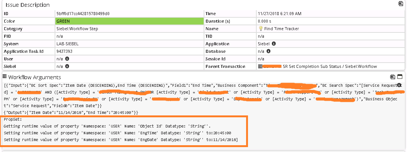Click the lightbulb icon beside Find Time Tracker

(261, 29)
